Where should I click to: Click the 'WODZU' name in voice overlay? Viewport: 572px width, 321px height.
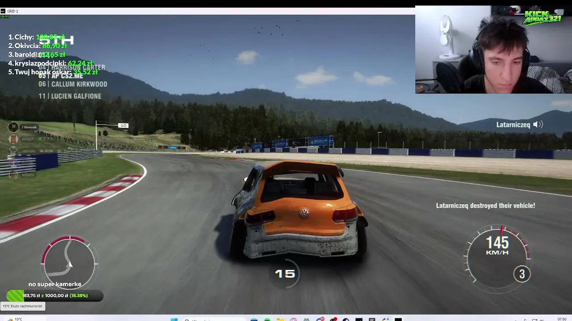pyautogui.click(x=28, y=175)
